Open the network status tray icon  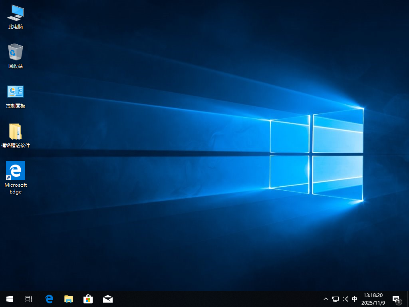(336, 299)
